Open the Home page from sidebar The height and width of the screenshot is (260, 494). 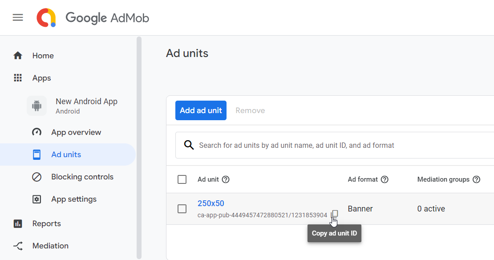43,56
